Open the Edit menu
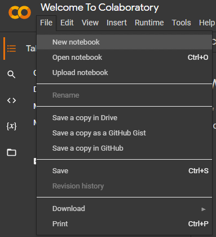Image resolution: width=216 pixels, height=237 pixels. coord(67,23)
